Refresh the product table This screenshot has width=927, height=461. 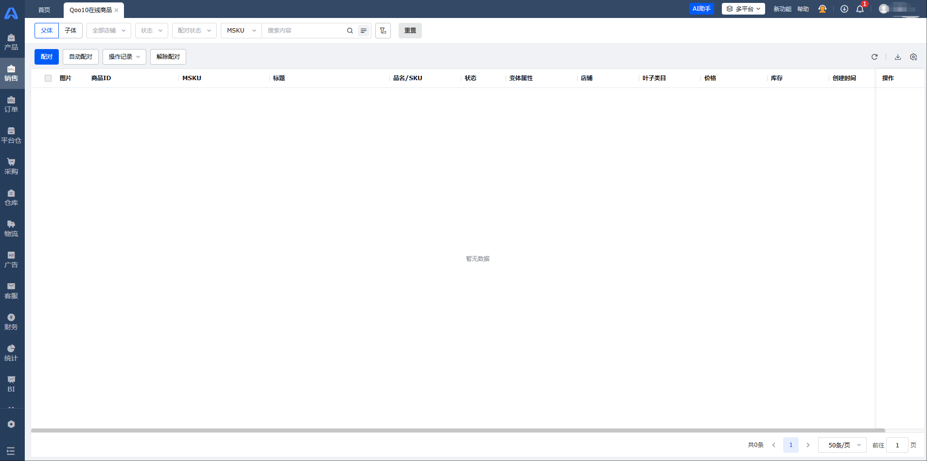point(875,57)
